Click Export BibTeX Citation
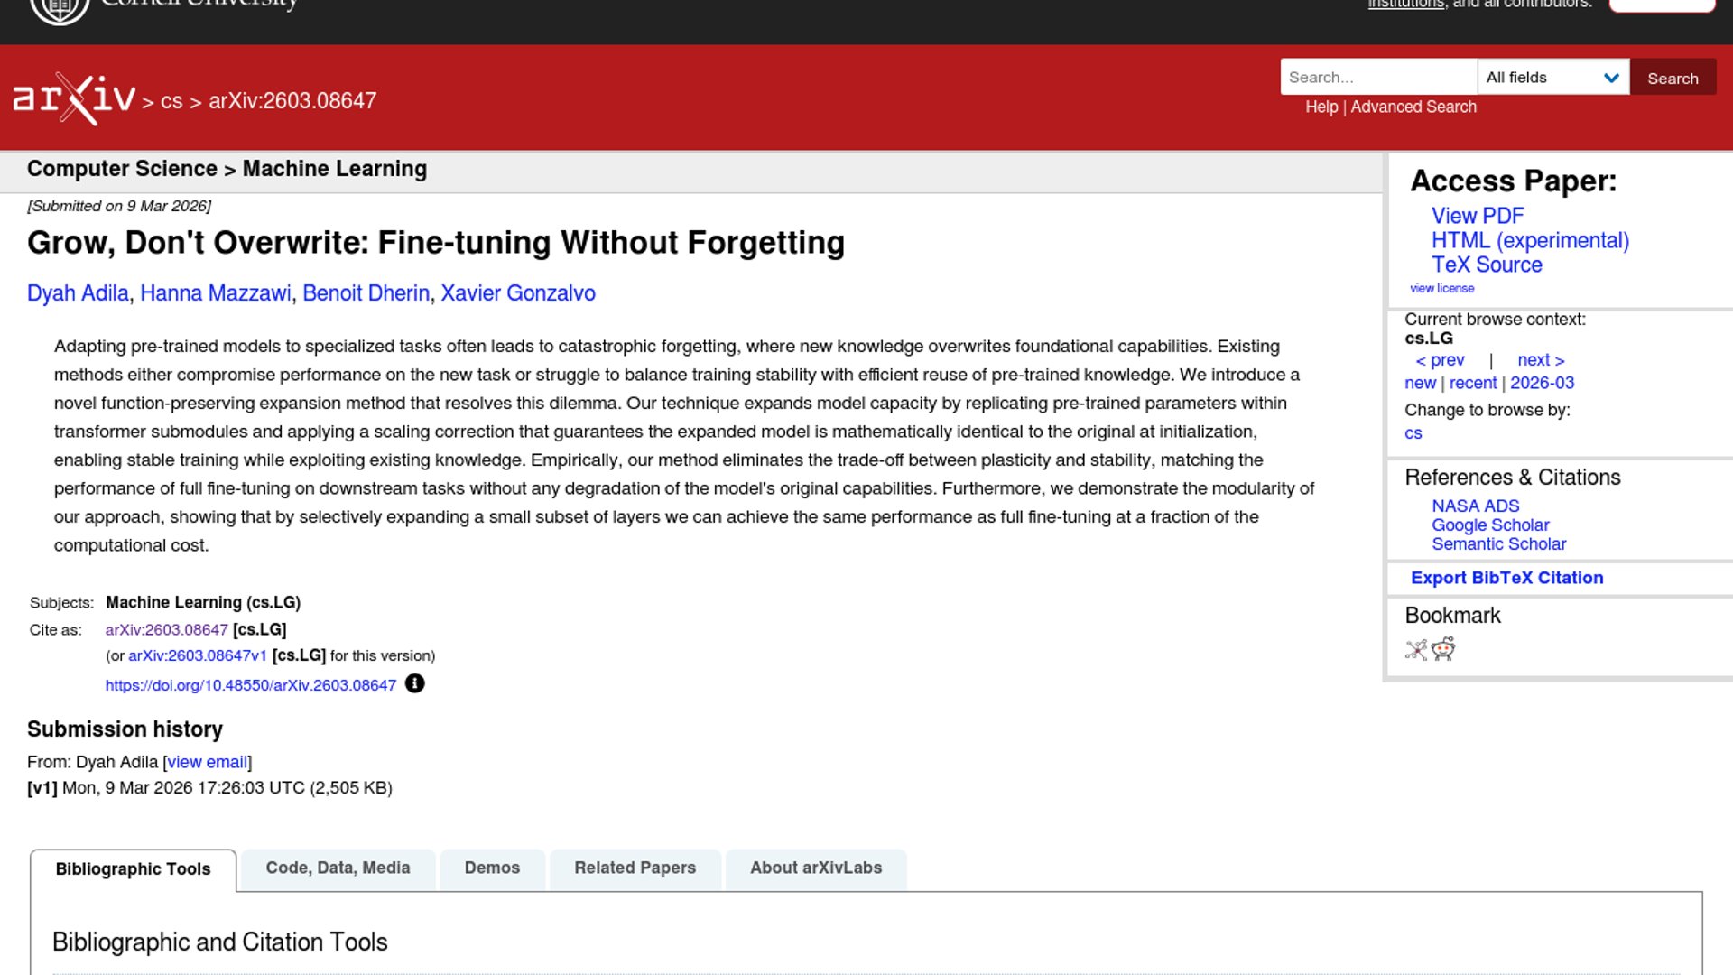The width and height of the screenshot is (1733, 975). [1506, 578]
